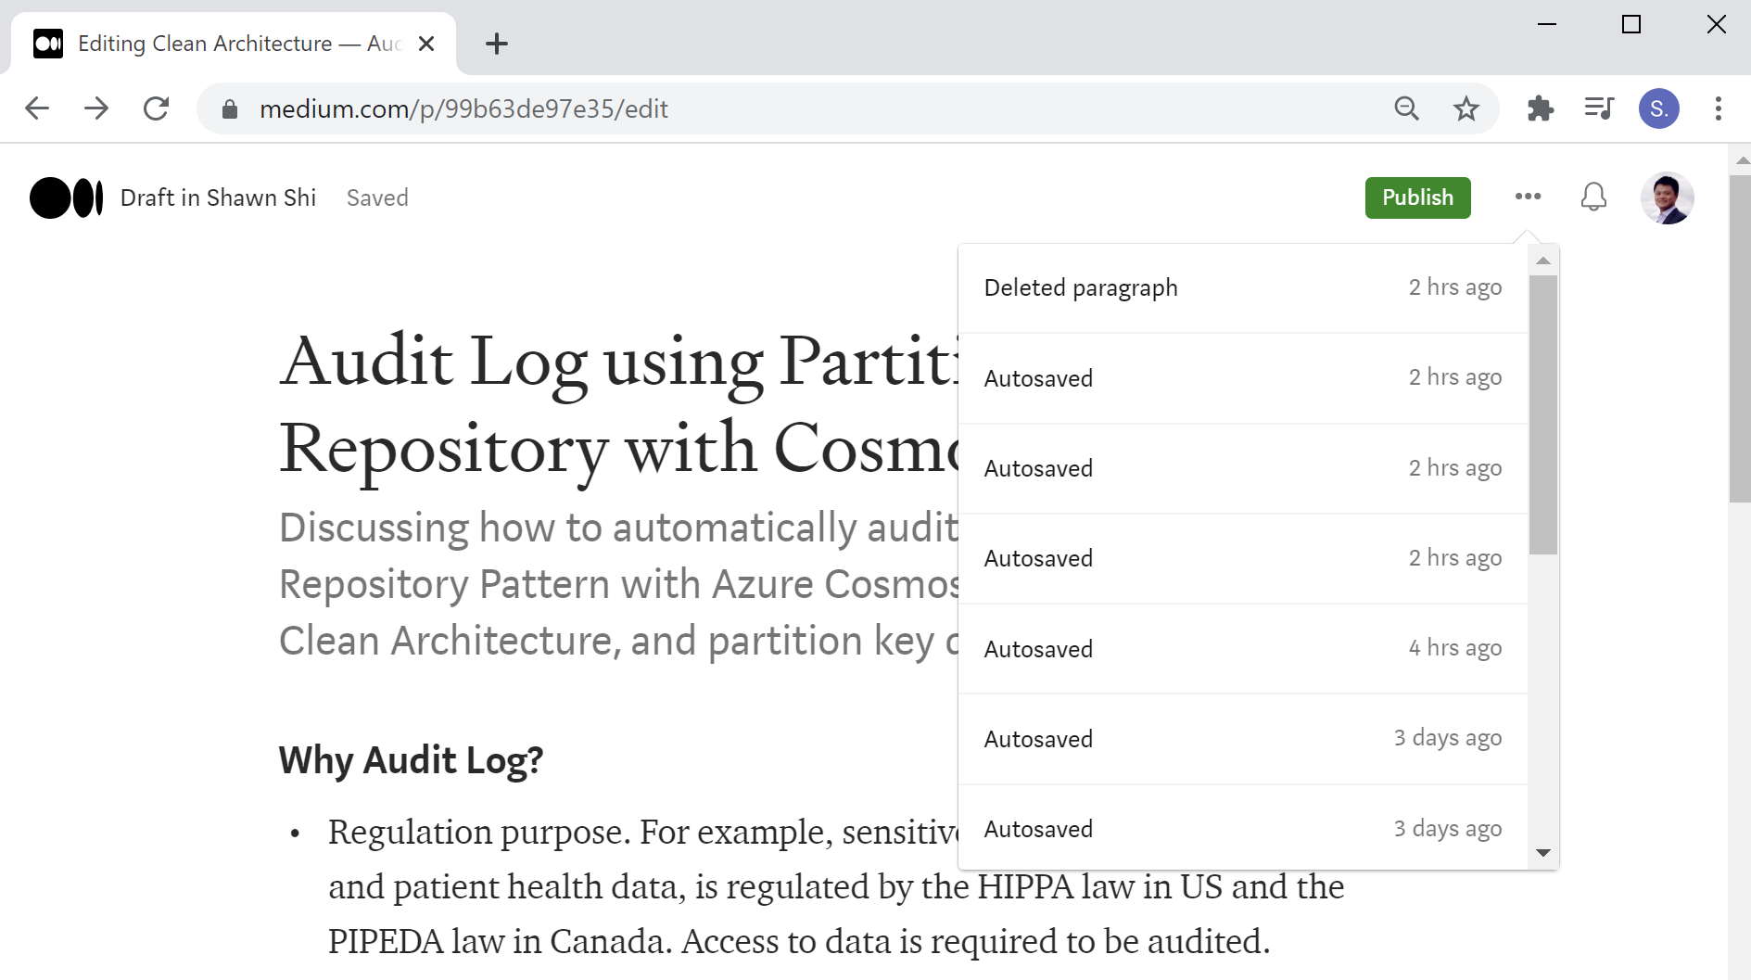Open the Medium post options ellipsis menu

[1528, 197]
